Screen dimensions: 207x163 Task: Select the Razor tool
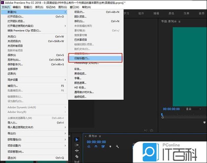[77, 157]
